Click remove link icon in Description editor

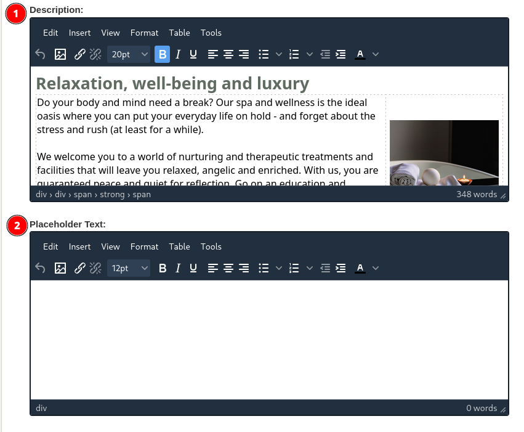[95, 54]
